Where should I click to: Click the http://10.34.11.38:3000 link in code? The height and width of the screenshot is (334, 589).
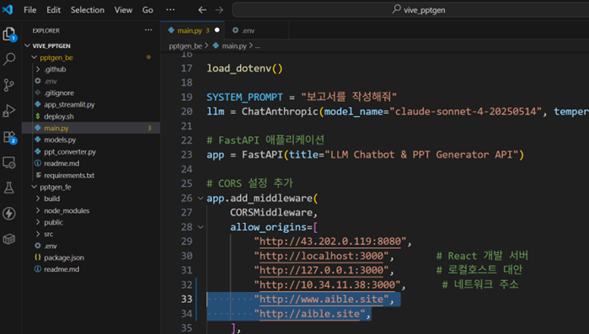[x=327, y=285]
